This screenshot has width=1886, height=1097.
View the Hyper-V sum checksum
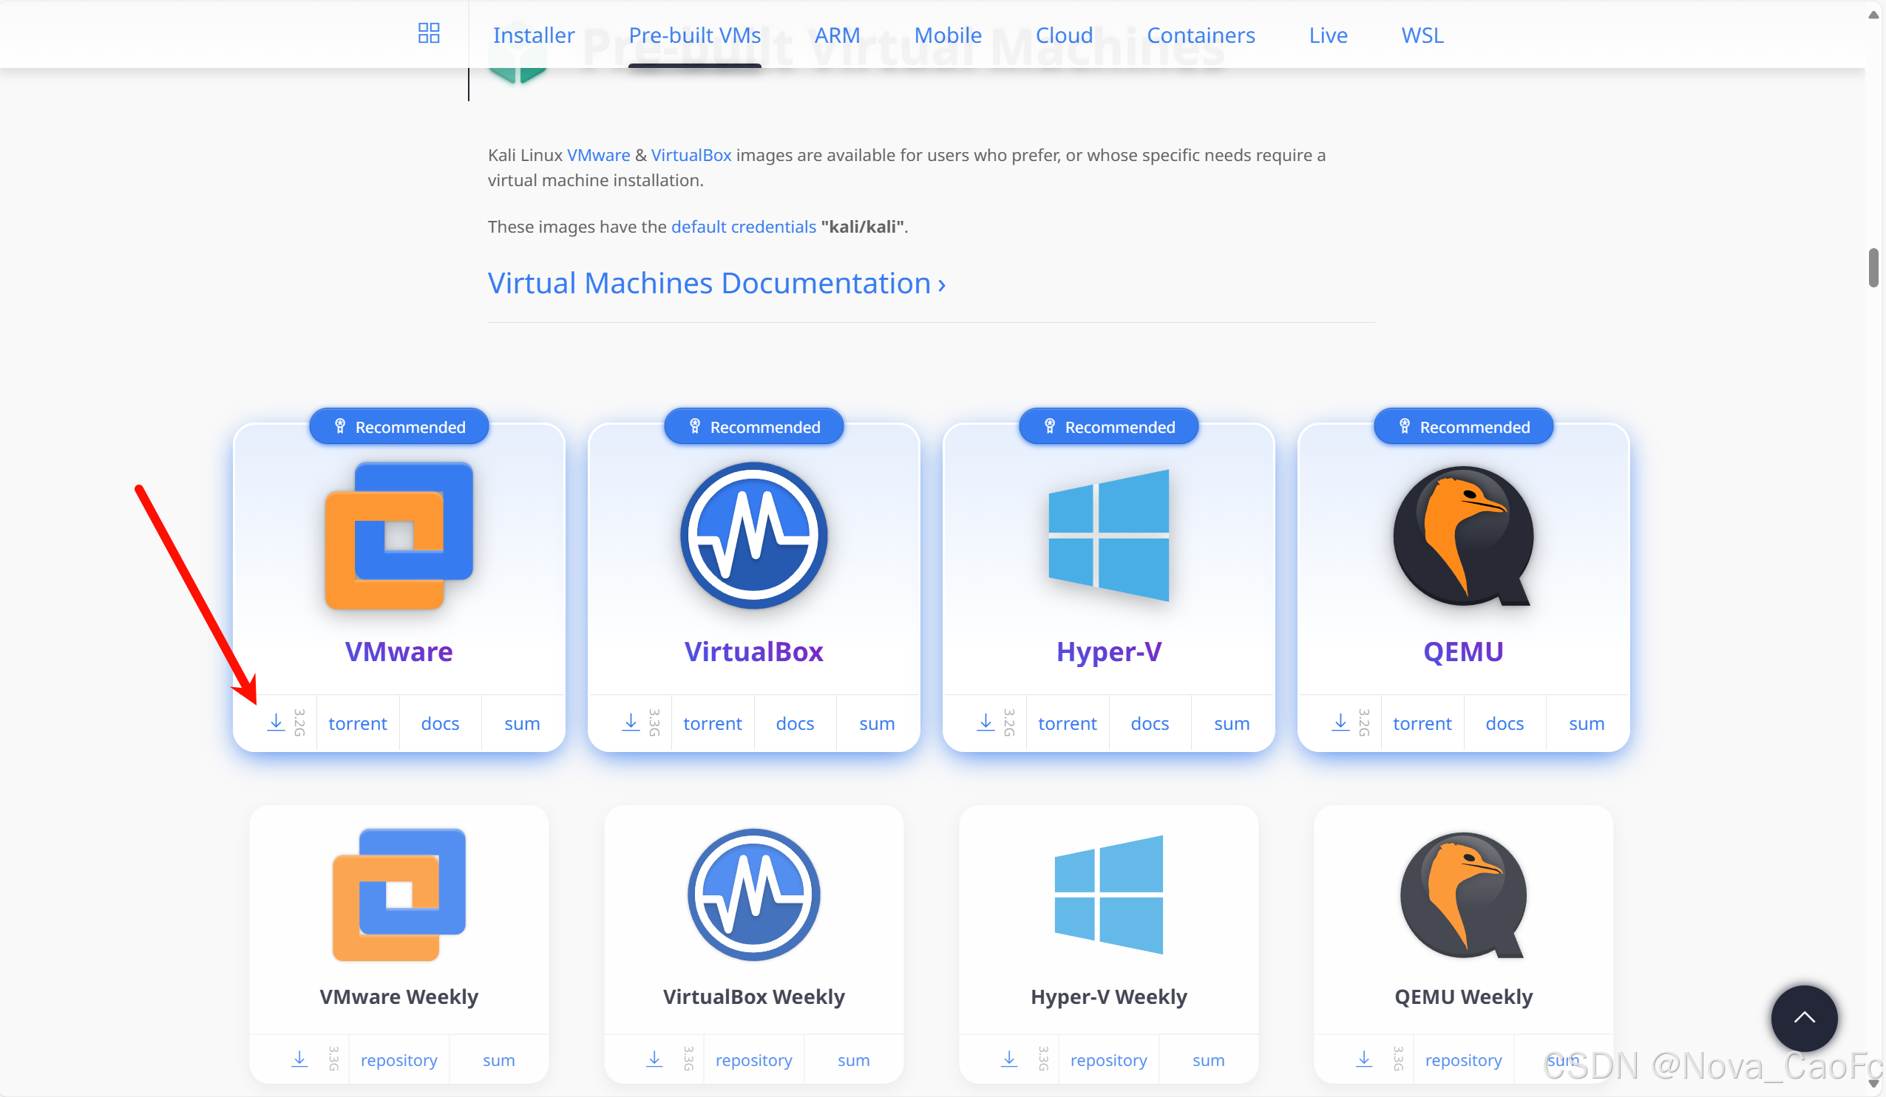tap(1232, 723)
